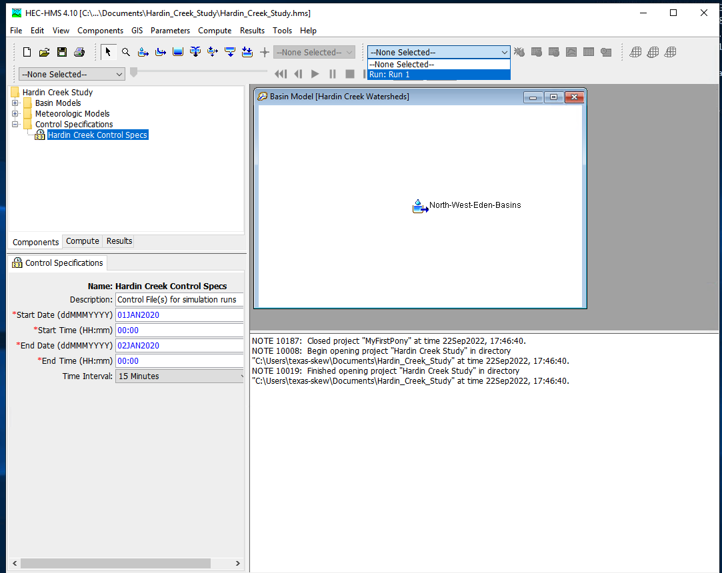Viewport: 722px width, 573px height.
Task: Select the Junction creation tool
Action: pyautogui.click(x=195, y=52)
